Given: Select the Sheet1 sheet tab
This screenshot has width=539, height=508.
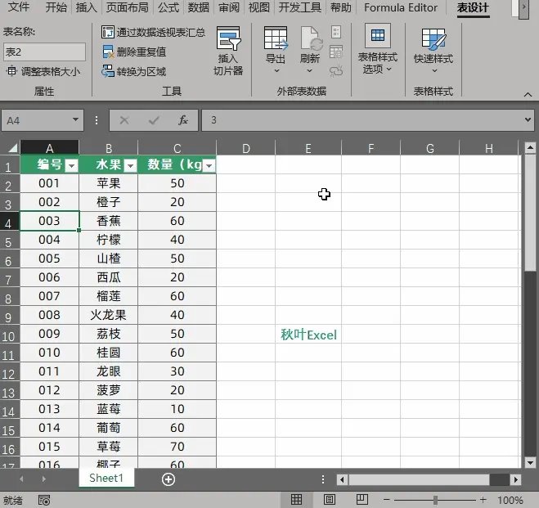Looking at the screenshot, I should (x=106, y=478).
